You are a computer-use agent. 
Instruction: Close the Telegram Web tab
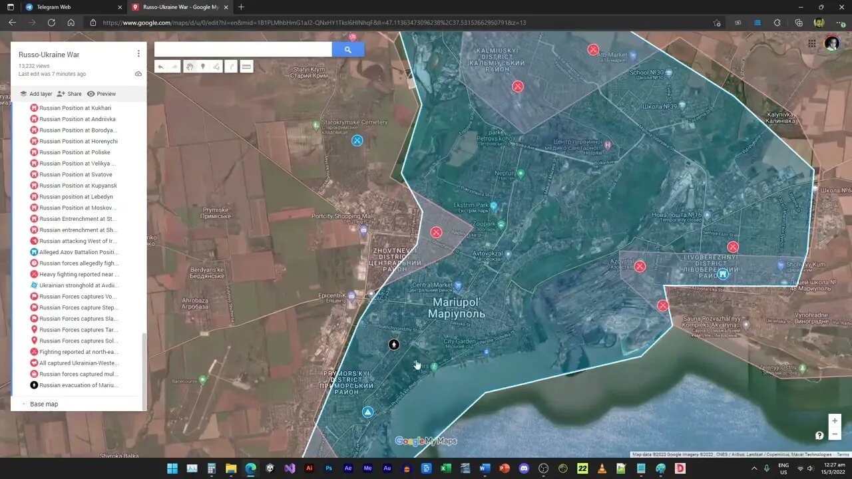coord(120,7)
